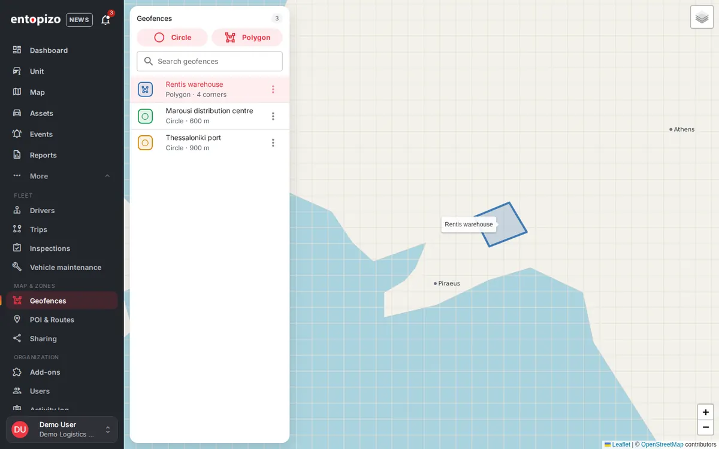
Task: Click the Rentis warehouse map tooltip
Action: pyautogui.click(x=469, y=224)
